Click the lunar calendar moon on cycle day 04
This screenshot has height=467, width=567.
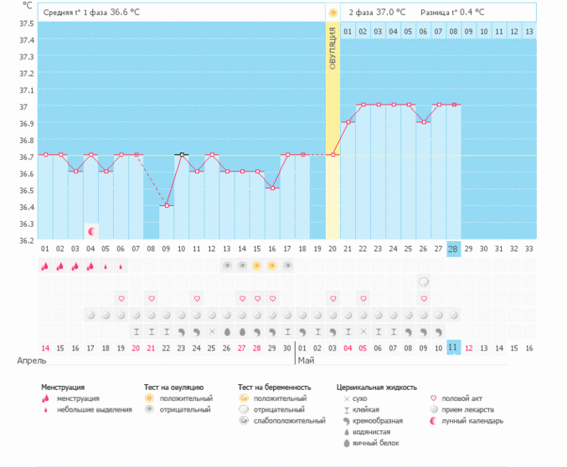pyautogui.click(x=90, y=230)
